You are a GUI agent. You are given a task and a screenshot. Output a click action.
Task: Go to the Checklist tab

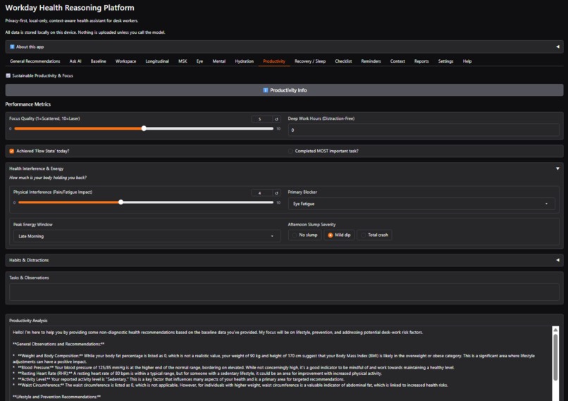coord(343,61)
